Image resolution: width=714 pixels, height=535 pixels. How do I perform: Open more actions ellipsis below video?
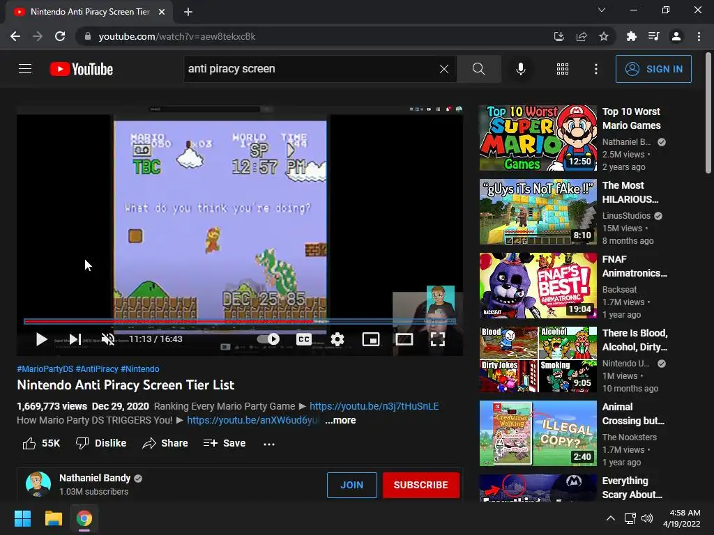(269, 444)
